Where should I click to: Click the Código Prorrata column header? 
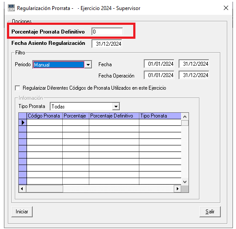pos(44,116)
